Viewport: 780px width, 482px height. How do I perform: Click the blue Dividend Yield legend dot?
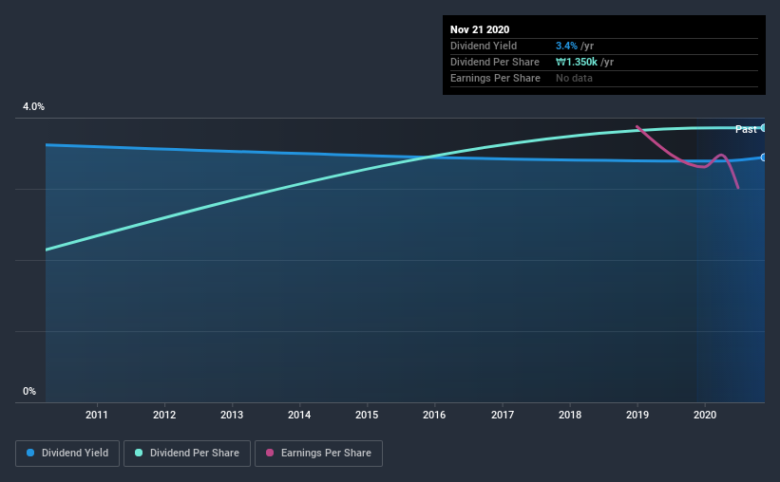[x=30, y=453]
